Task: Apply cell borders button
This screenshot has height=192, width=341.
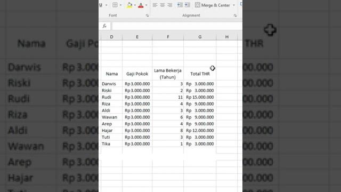Action: 115,5
